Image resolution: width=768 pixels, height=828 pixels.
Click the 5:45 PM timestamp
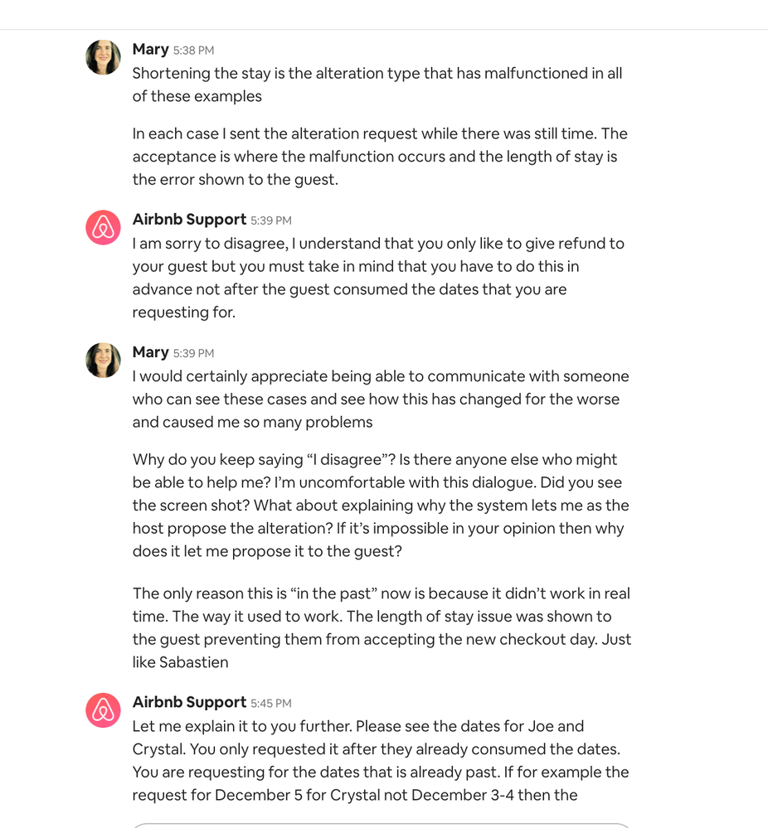(271, 704)
